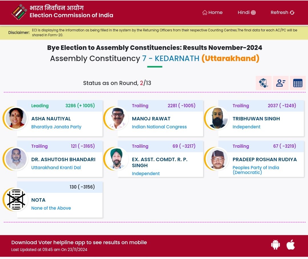Switch to the table grid view icon
This screenshot has height=259, width=308.
click(298, 83)
